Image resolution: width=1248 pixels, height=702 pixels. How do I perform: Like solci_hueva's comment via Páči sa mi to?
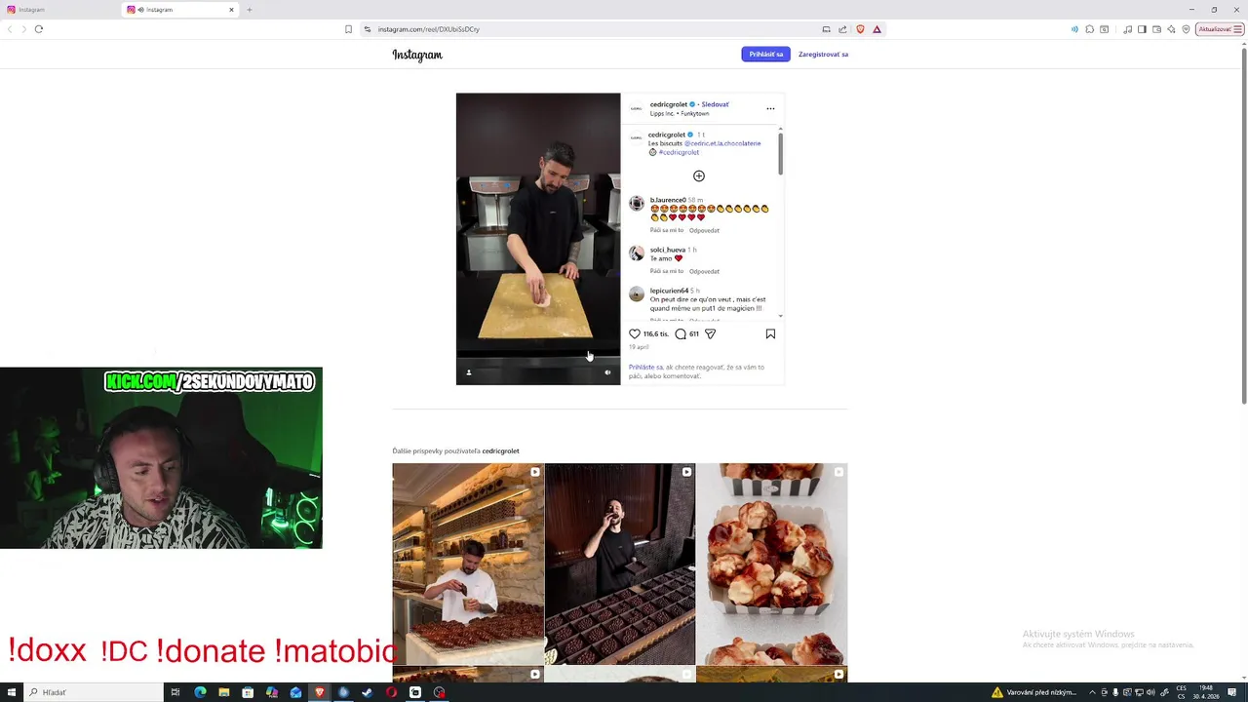(667, 271)
